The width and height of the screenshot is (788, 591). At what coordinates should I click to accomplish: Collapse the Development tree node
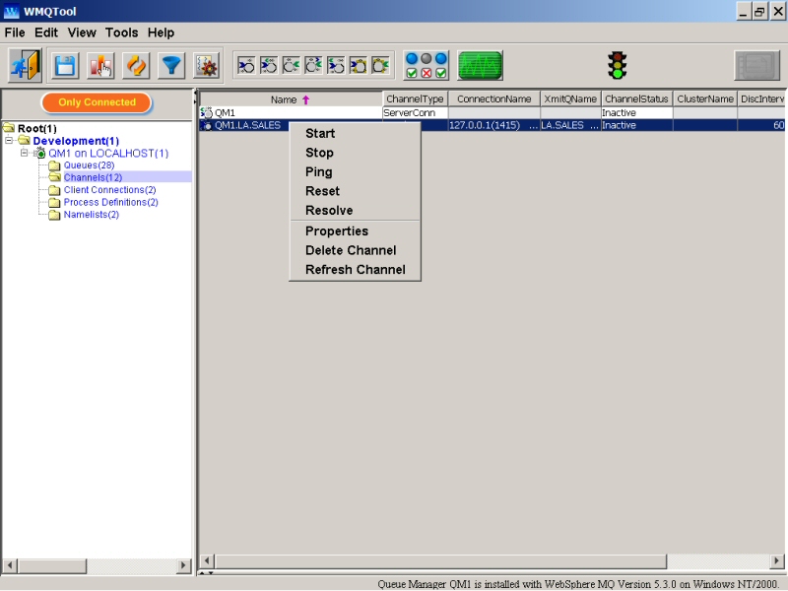9,140
